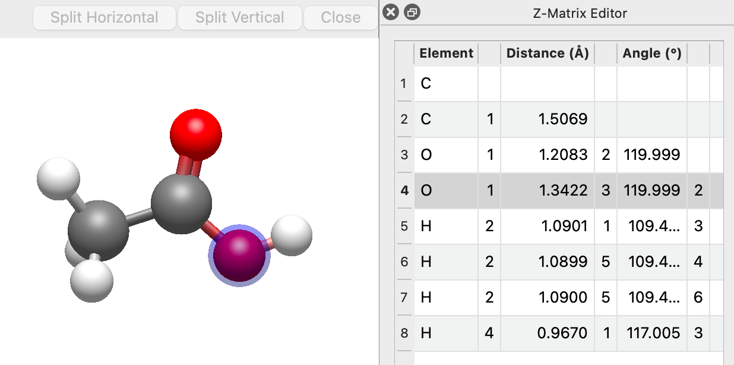Select the gray methyl carbon bonded to three hydrogens
Screen dimensions: 734x365
(97, 231)
